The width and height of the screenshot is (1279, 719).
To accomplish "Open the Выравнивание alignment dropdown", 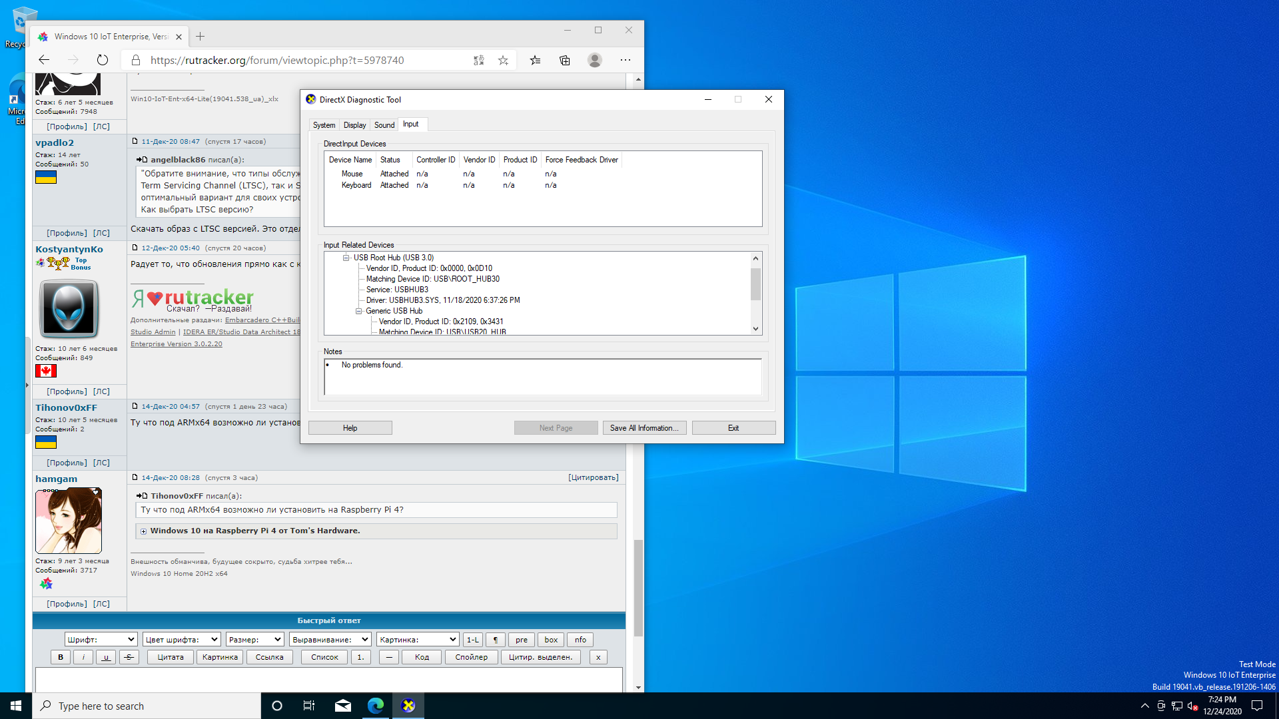I will tap(330, 640).
